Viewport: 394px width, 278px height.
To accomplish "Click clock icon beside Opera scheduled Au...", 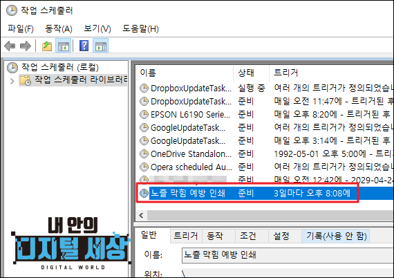I will [144, 167].
